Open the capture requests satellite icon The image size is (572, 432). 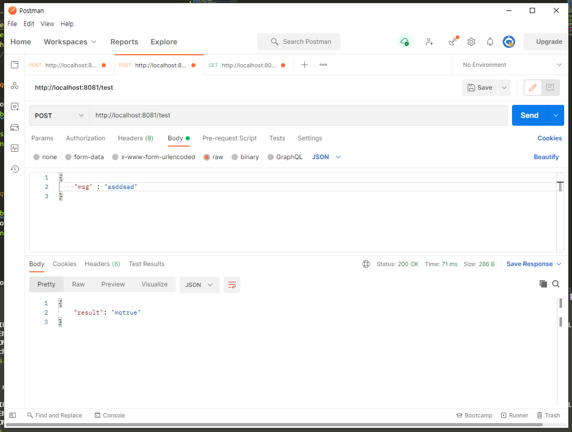(x=454, y=42)
